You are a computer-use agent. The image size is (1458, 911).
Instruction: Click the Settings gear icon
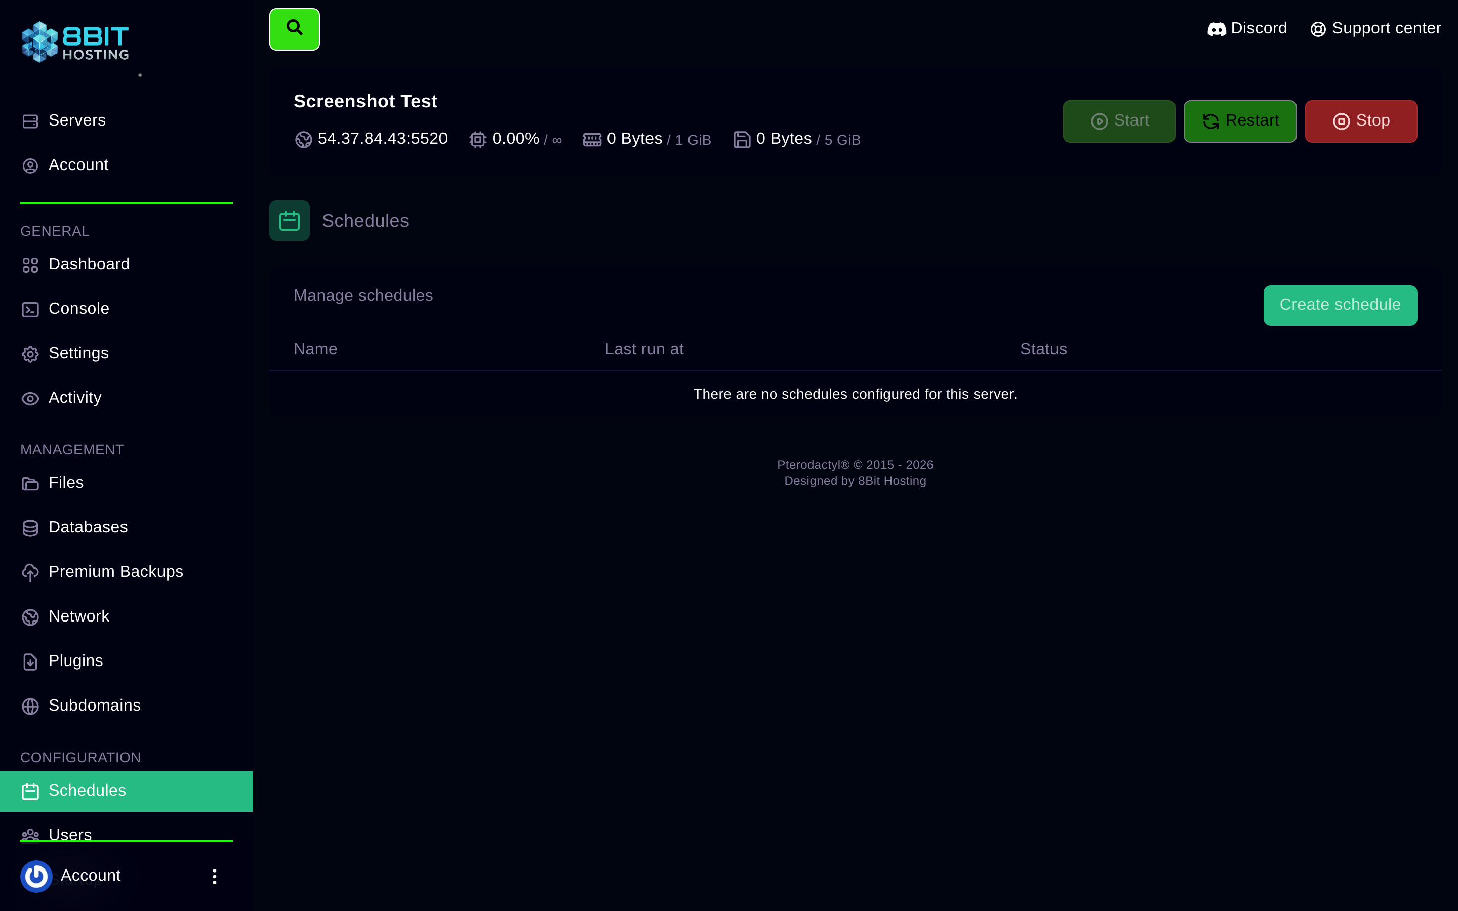coord(30,354)
